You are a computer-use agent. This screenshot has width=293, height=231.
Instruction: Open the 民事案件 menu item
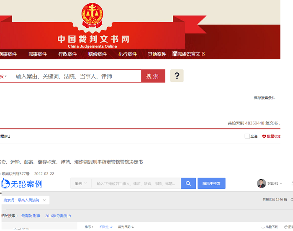pos(38,54)
